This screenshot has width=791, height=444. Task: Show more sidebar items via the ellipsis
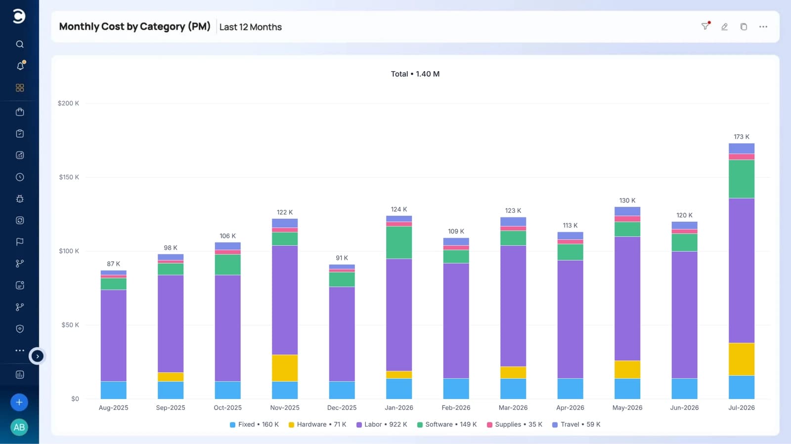tap(20, 350)
